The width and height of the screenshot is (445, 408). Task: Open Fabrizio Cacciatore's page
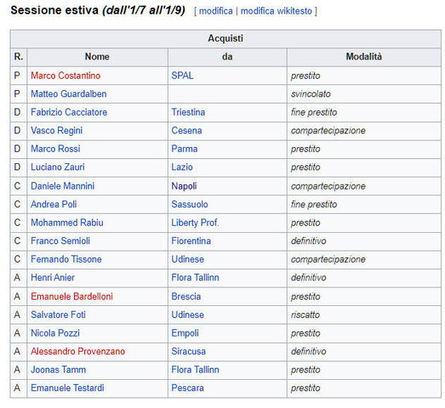point(69,112)
